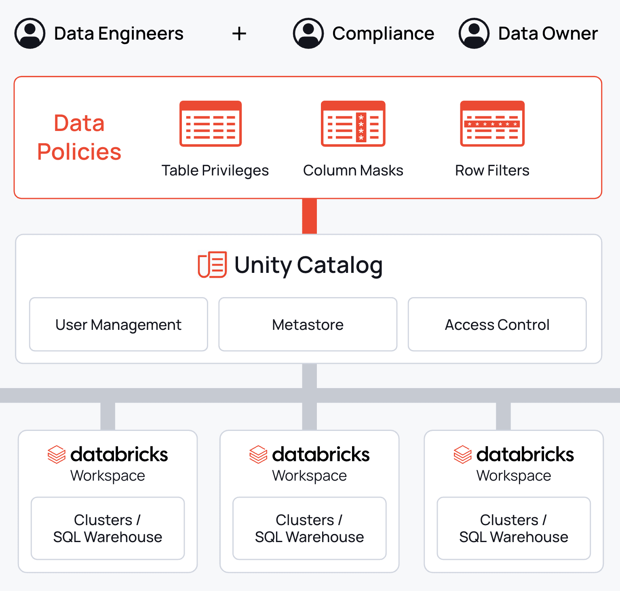The height and width of the screenshot is (591, 620).
Task: Click the 'Unity Catalog' title text
Action: point(308,266)
